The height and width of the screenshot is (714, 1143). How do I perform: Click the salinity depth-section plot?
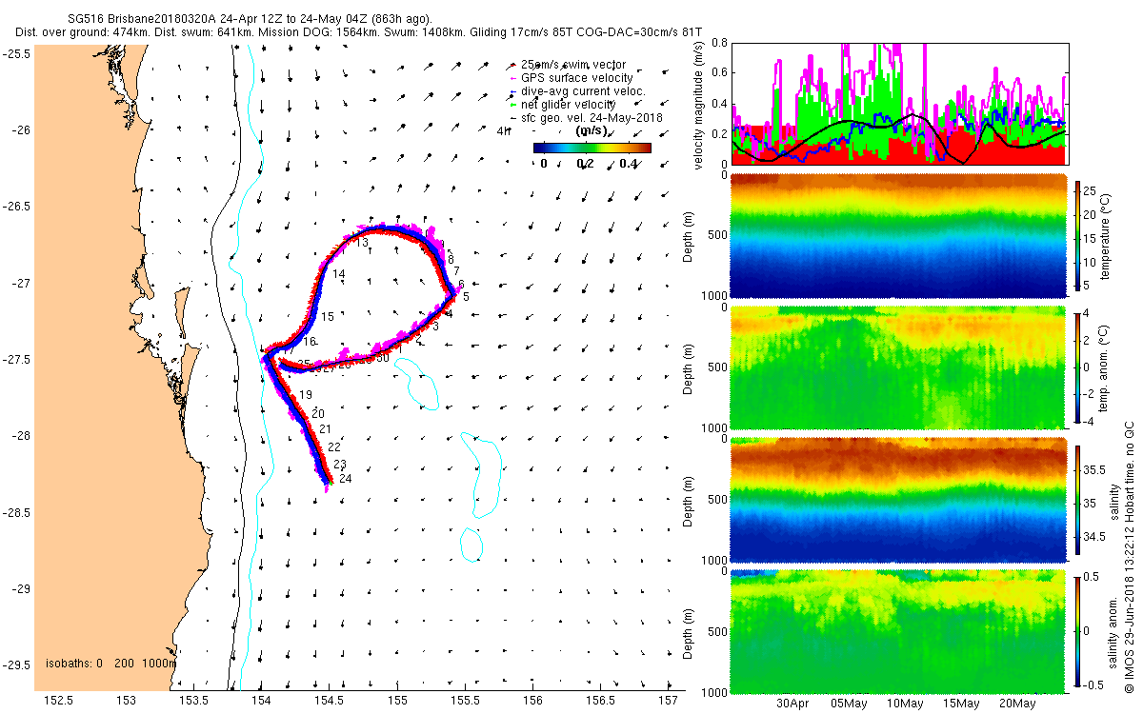(x=897, y=500)
